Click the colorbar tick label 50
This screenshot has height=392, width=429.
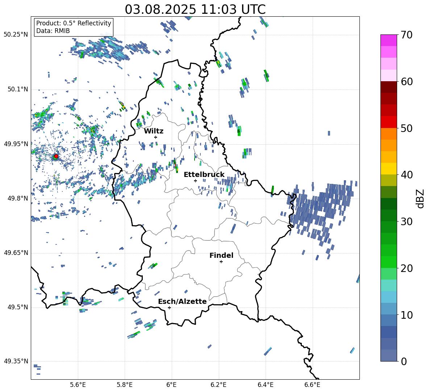point(407,128)
